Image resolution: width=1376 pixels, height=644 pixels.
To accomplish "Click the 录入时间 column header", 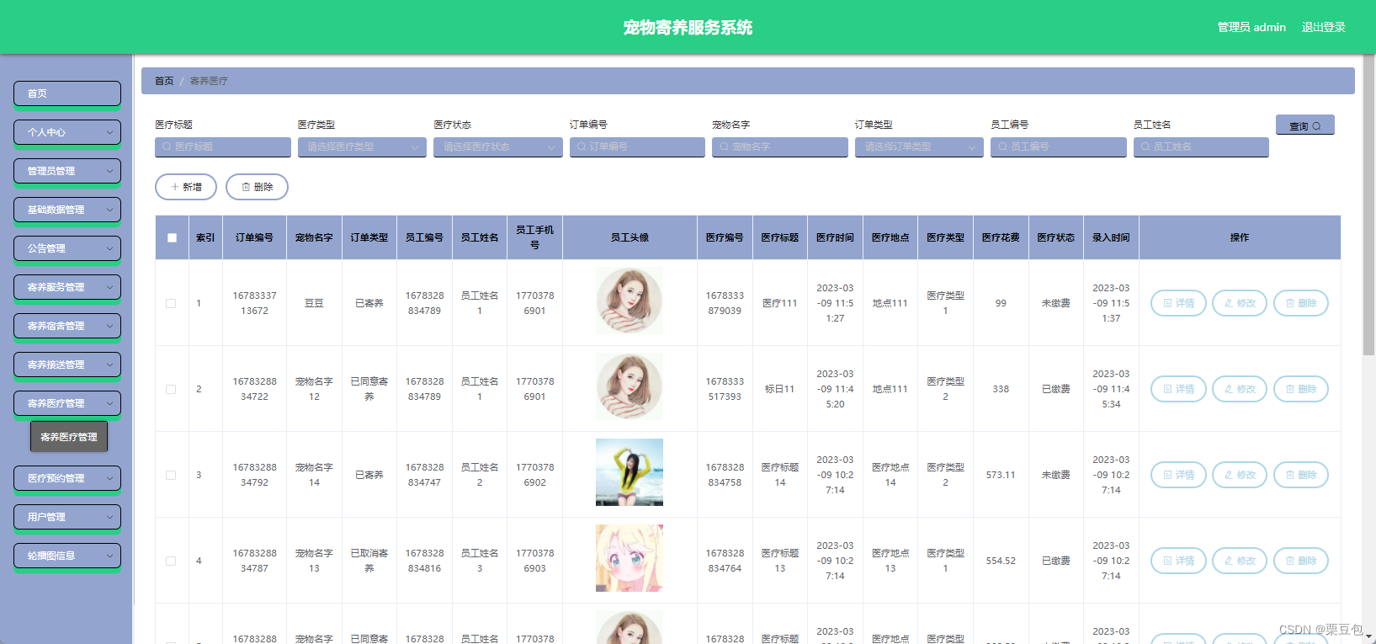I will coord(1111,237).
